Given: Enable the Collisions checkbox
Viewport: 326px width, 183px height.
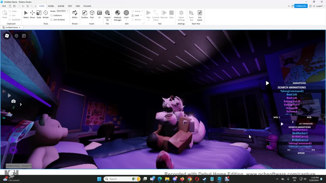Looking at the screenshot, I should click(51, 16).
